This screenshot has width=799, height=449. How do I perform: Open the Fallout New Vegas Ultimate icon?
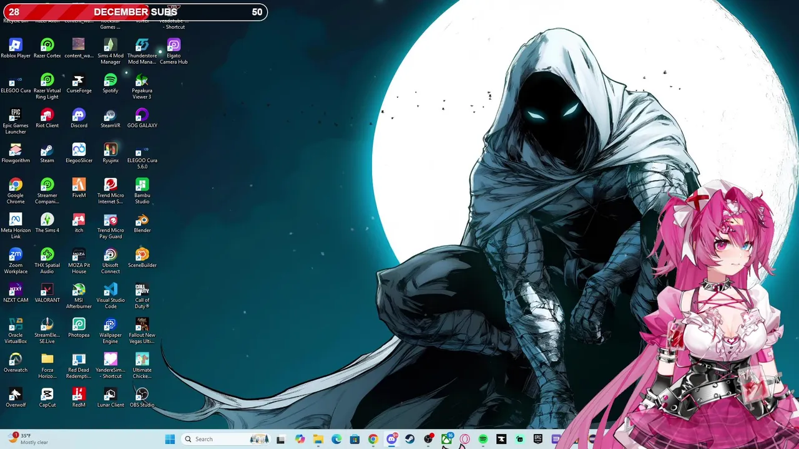142,331
